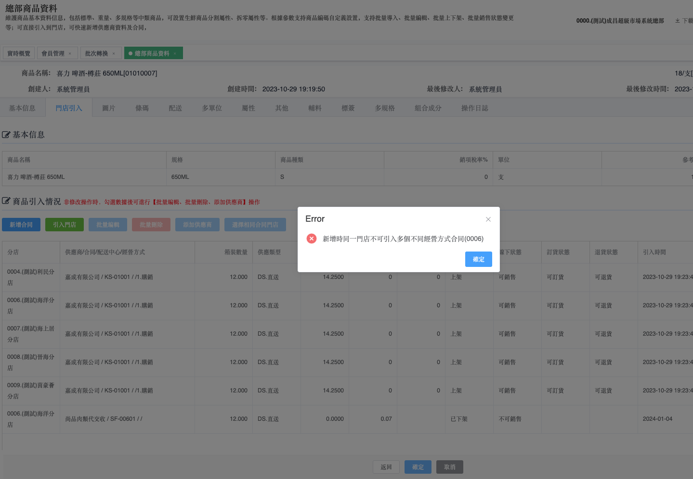Open the 圖片 sub-tab
Image resolution: width=693 pixels, height=479 pixels.
pos(109,108)
